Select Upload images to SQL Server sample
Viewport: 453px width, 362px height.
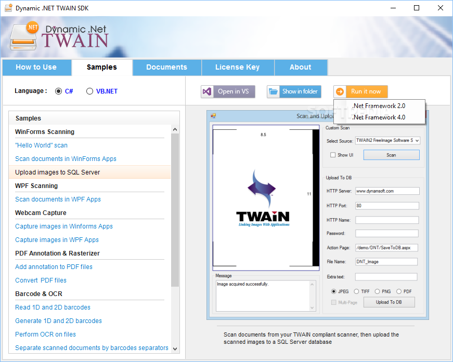[x=89, y=172]
